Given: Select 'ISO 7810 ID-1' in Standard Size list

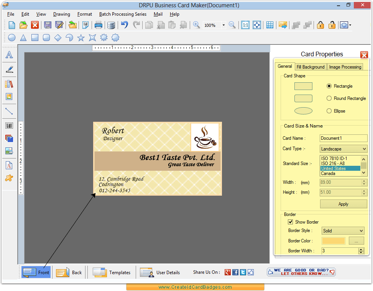Looking at the screenshot, I should coord(340,158).
